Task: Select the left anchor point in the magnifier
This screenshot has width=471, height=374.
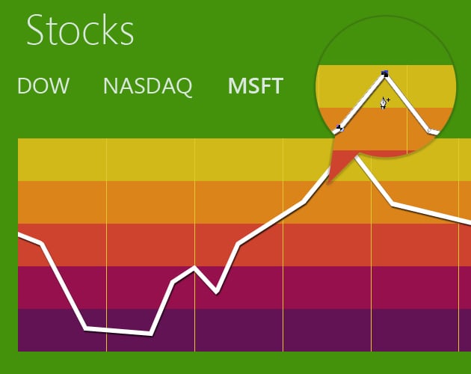Action: tap(340, 127)
